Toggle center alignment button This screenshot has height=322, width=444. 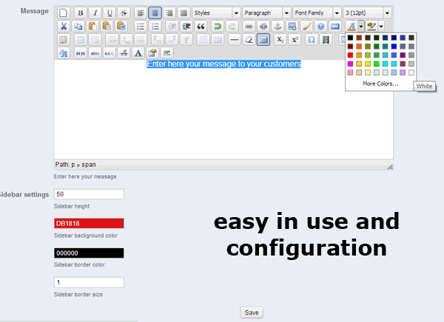pyautogui.click(x=155, y=13)
